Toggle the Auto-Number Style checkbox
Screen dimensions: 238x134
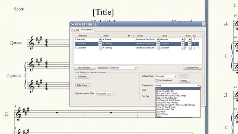point(77,93)
